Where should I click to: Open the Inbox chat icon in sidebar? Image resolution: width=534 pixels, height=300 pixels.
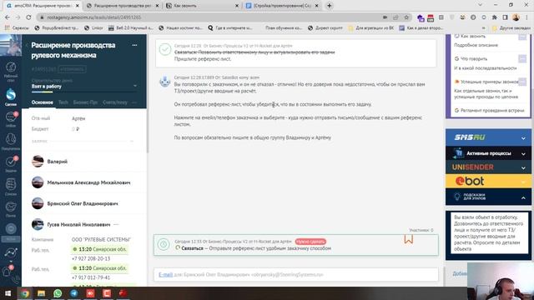[x=11, y=119]
